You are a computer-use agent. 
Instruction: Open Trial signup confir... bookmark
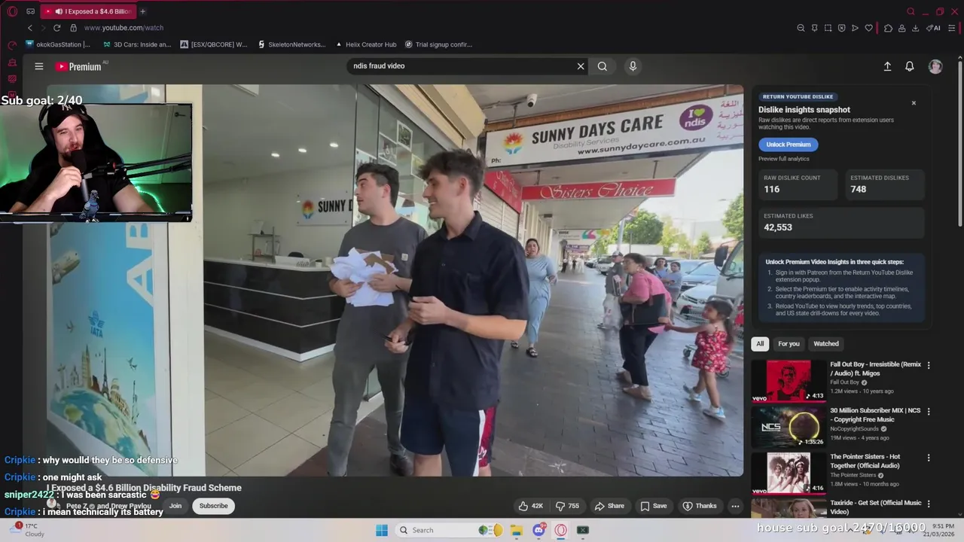tap(438, 44)
